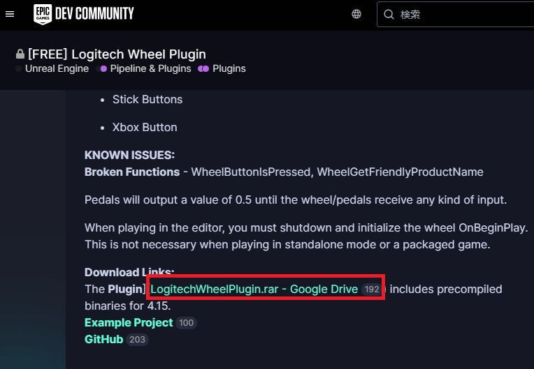534x369 pixels.
Task: Click the Epic Games Dev Community logo
Action: 84,14
